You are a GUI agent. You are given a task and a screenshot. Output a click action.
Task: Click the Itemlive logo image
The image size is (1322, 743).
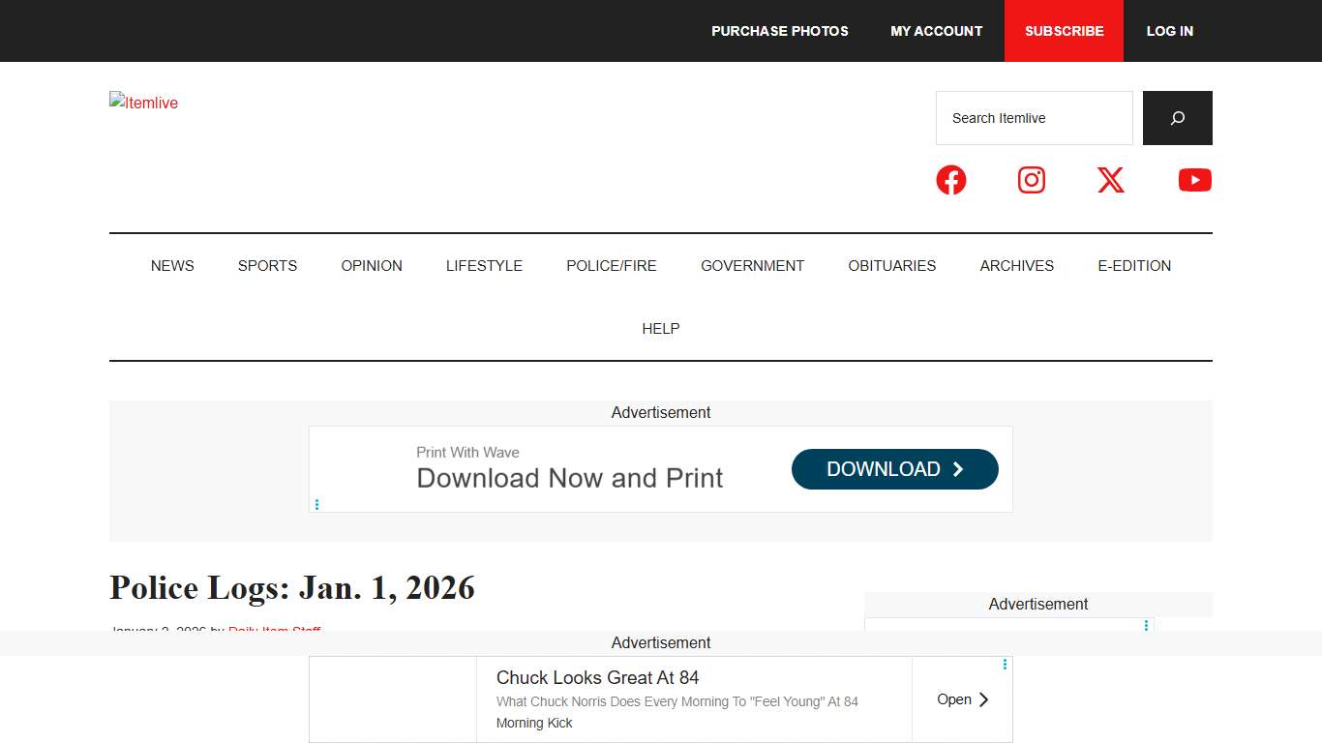(x=144, y=103)
